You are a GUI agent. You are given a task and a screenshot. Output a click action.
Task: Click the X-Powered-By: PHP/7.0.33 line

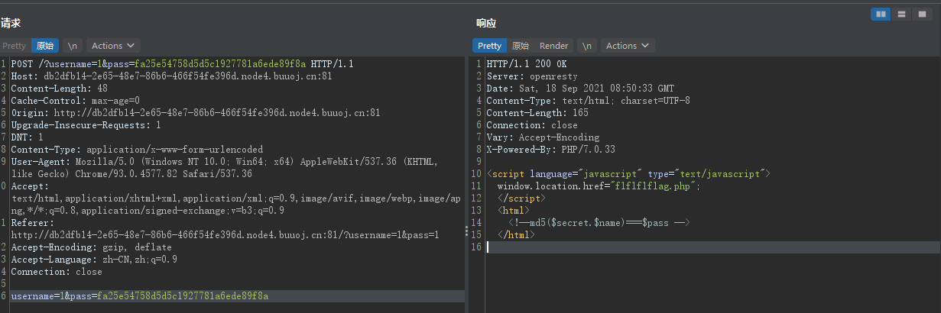coord(550,150)
